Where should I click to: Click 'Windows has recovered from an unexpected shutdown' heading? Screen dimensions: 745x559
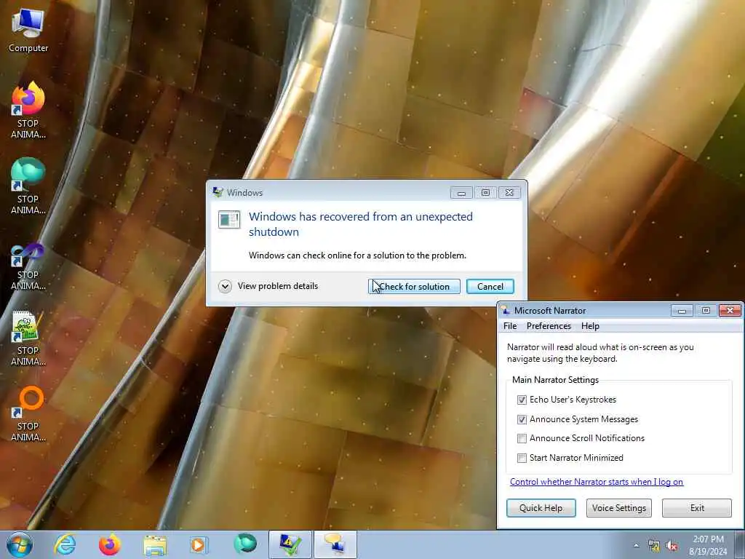361,224
